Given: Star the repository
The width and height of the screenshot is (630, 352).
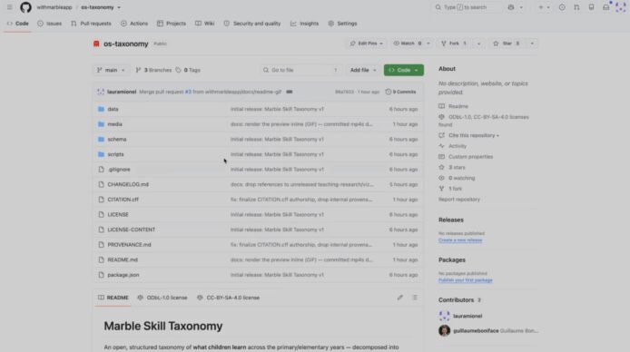Looking at the screenshot, I should [x=507, y=44].
